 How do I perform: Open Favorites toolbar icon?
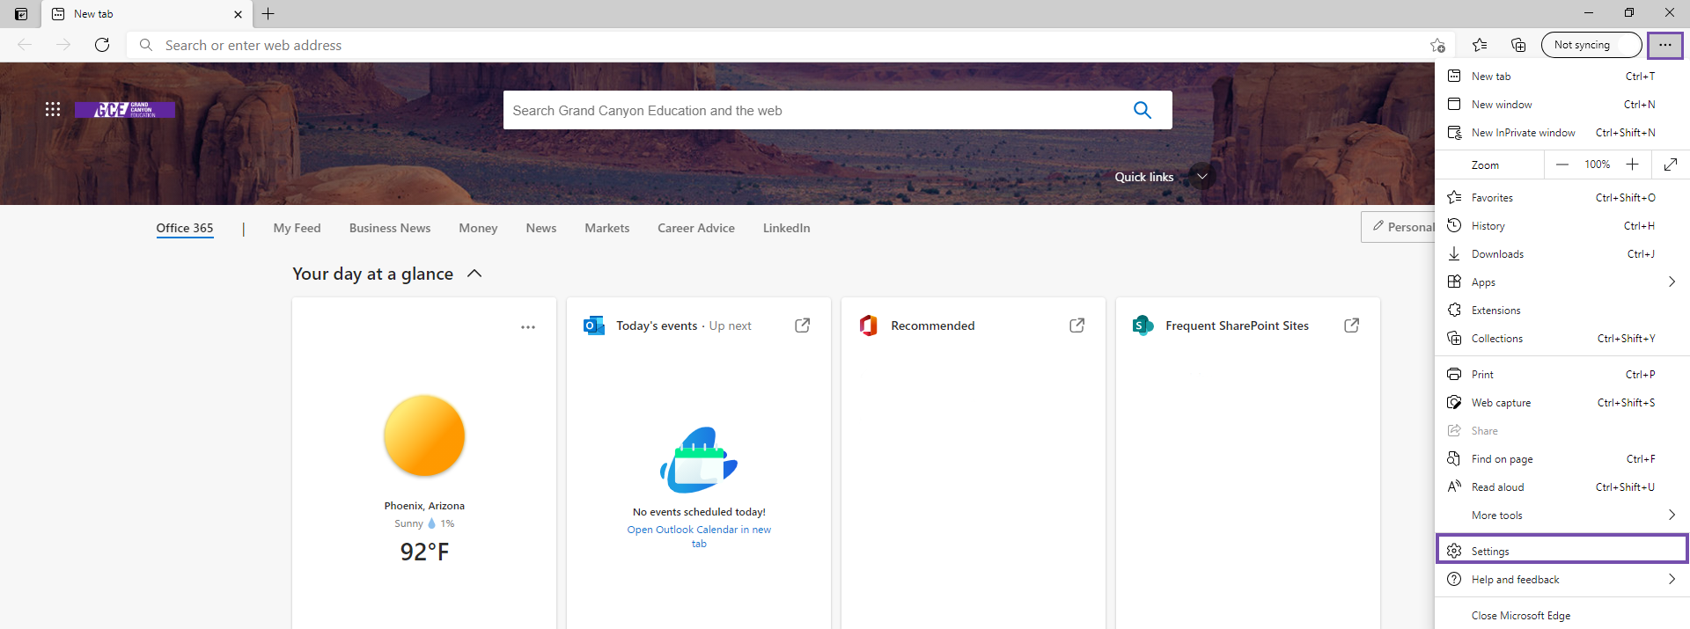pos(1480,45)
